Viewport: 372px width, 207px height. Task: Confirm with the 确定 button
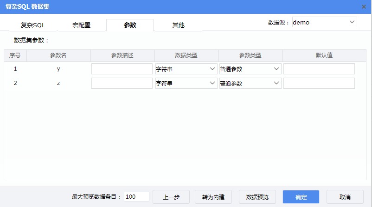301,197
